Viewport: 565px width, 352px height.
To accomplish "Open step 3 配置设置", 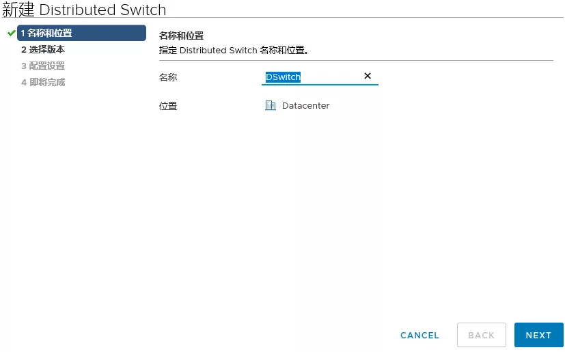I will click(x=42, y=66).
